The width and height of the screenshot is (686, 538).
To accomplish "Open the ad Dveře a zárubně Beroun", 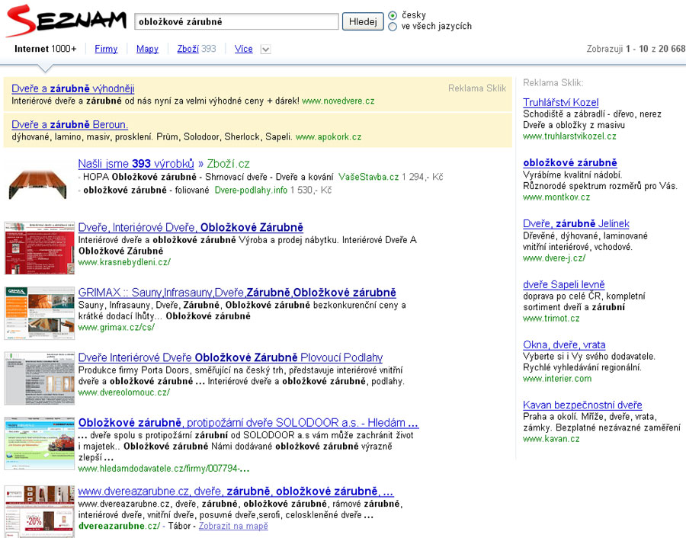I will tap(69, 125).
